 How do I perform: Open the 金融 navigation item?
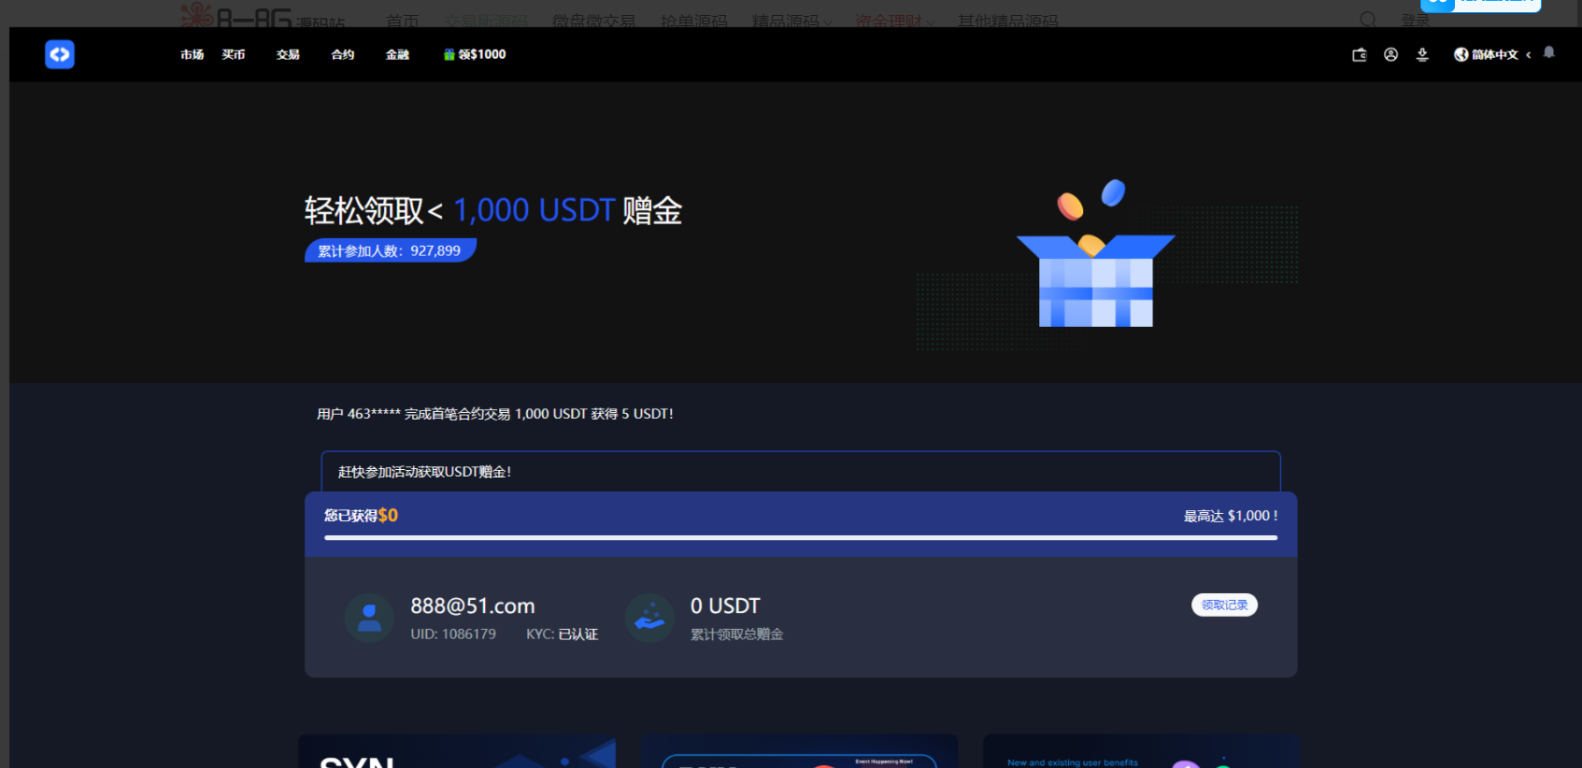coord(397,55)
